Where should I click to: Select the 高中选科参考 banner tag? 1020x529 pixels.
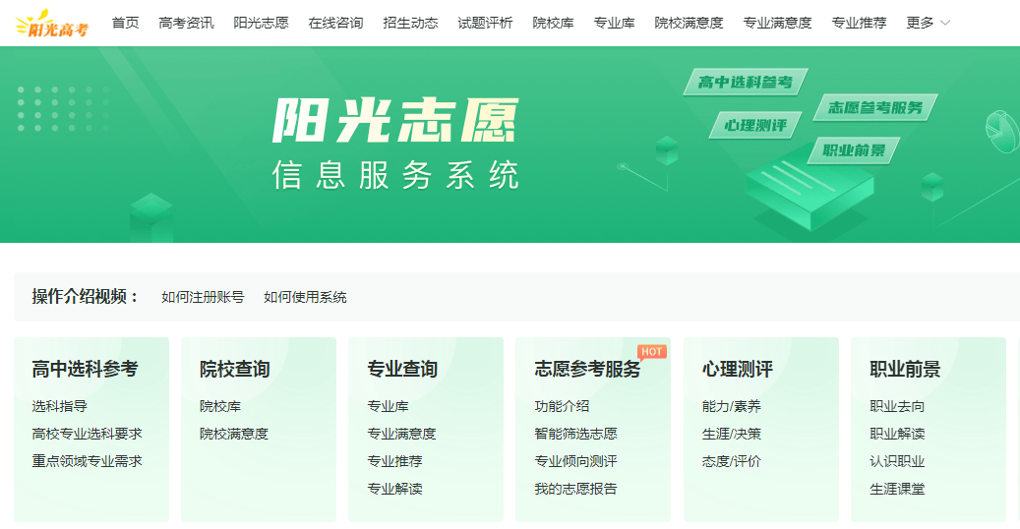point(746,82)
